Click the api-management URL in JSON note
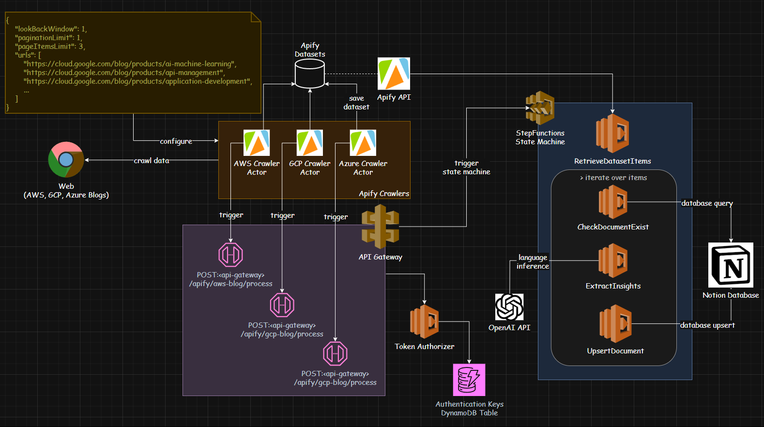 [x=124, y=73]
